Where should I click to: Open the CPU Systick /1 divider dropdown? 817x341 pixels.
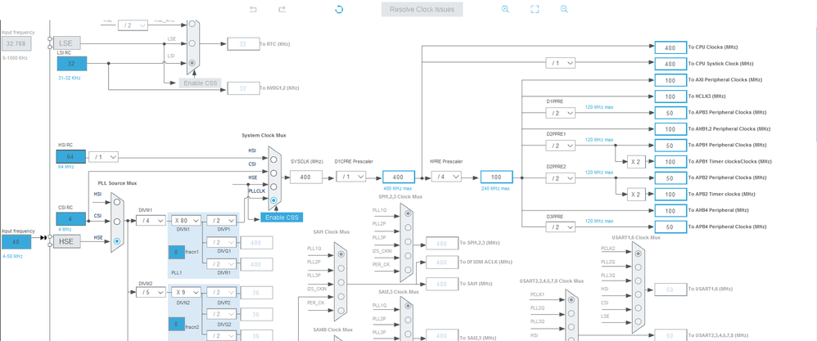click(561, 63)
